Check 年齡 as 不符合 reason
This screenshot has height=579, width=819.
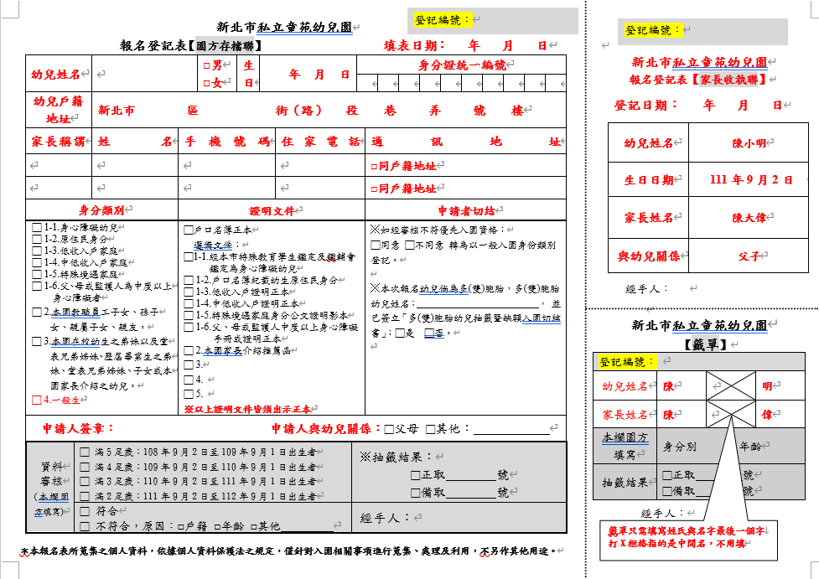click(x=217, y=527)
